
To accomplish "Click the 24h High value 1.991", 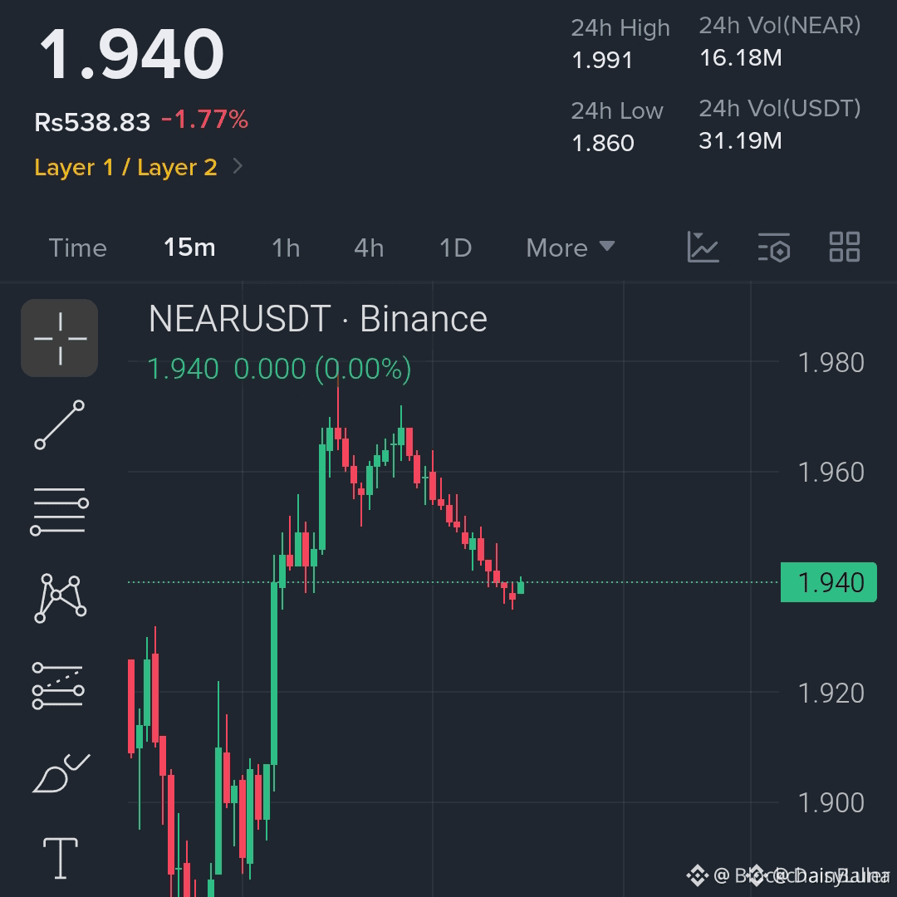I will 602,60.
